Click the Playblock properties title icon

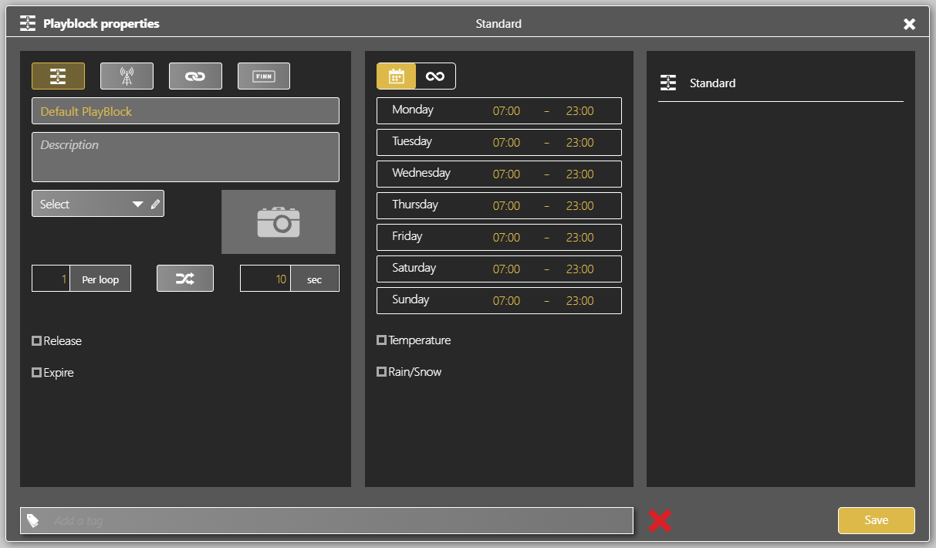point(28,23)
